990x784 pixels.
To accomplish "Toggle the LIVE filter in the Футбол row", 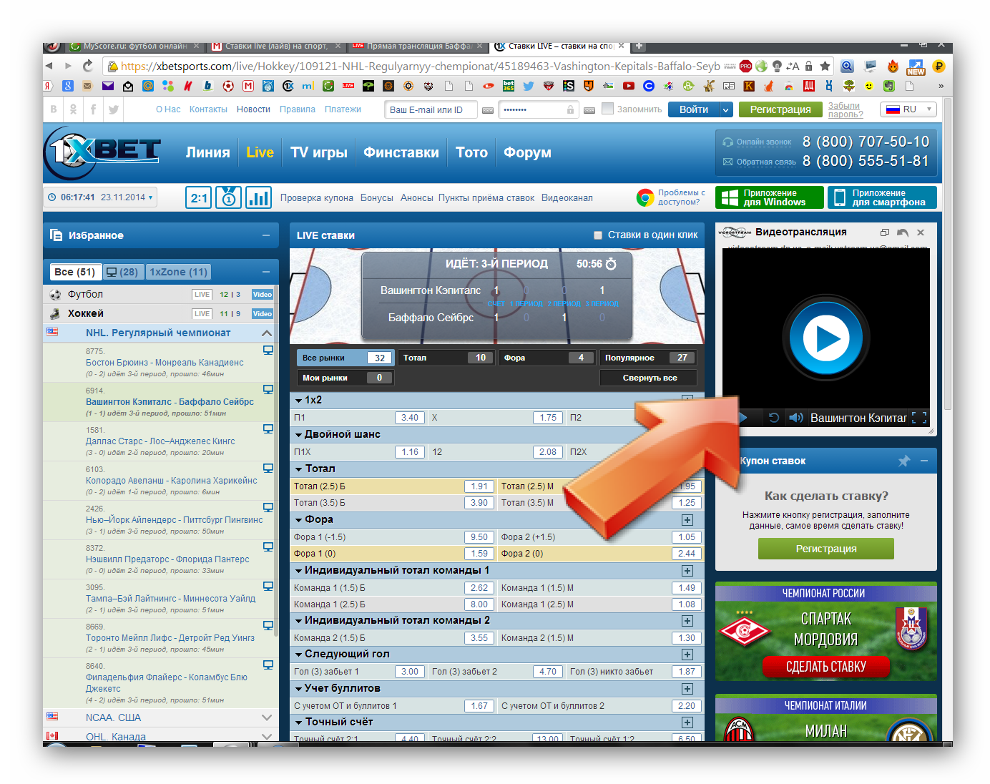I will [x=202, y=295].
